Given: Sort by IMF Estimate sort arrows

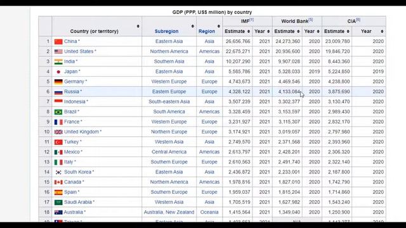Looking at the screenshot, I should [x=249, y=31].
